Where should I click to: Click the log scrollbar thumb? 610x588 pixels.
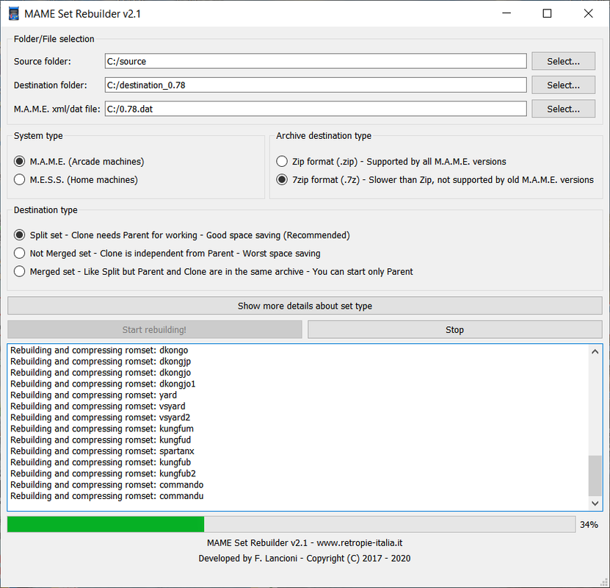coord(595,476)
